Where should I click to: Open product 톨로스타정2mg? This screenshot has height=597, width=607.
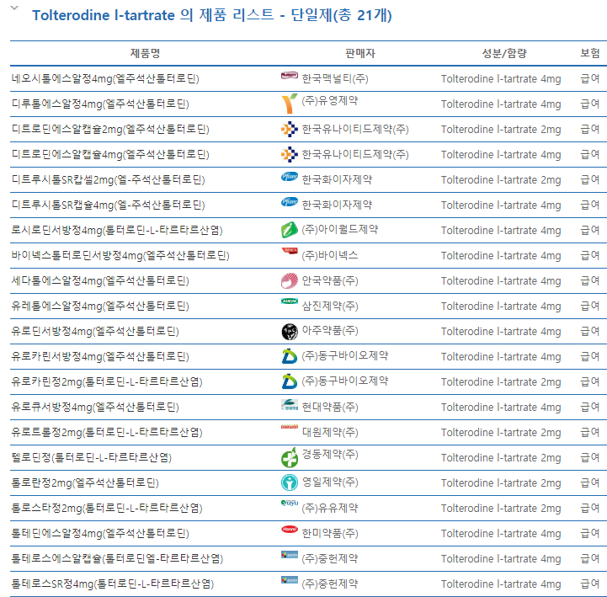point(106,509)
